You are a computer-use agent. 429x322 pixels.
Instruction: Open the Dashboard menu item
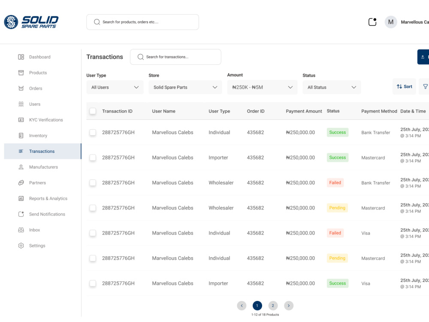(x=42, y=57)
